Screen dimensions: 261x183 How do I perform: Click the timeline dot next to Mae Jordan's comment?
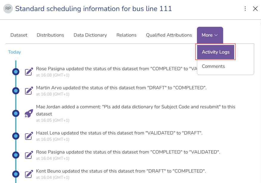(15, 113)
